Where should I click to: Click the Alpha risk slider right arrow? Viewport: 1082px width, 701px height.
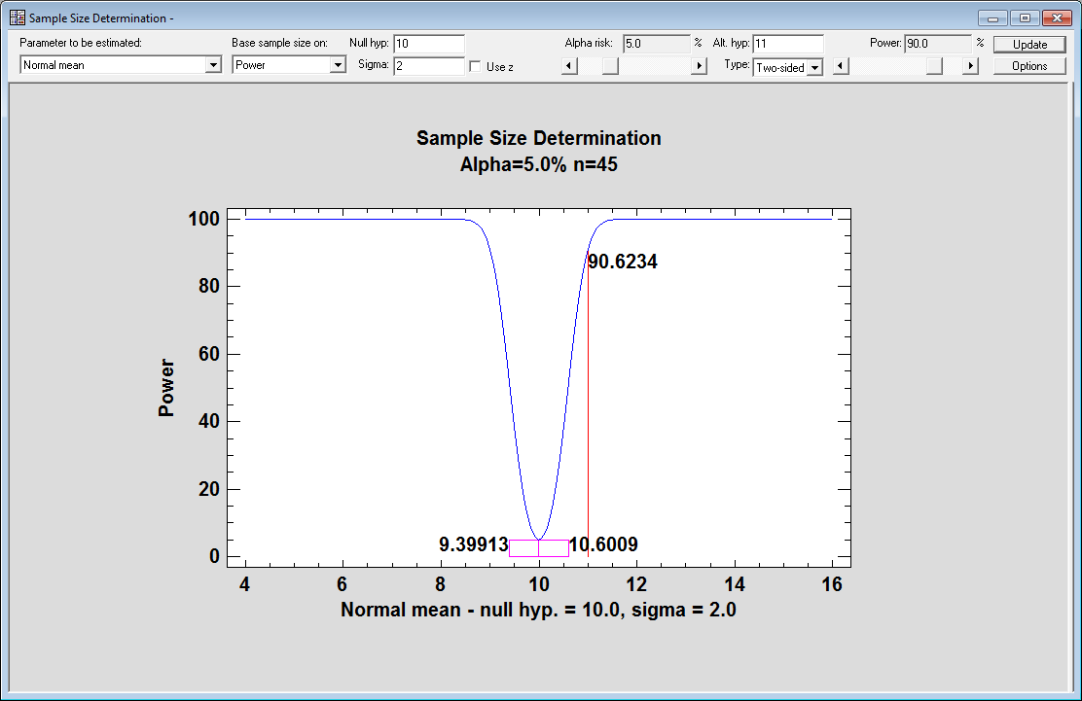coord(698,66)
